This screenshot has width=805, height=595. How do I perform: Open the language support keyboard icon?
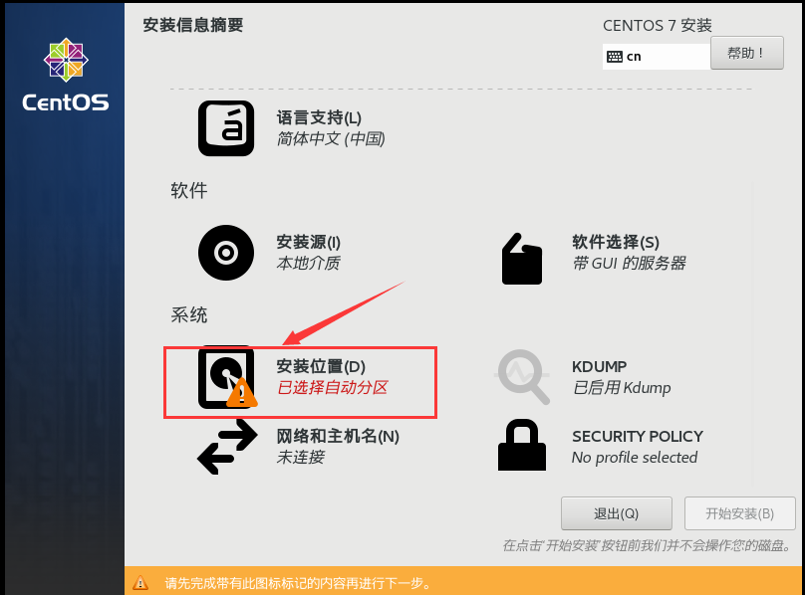coord(226,128)
